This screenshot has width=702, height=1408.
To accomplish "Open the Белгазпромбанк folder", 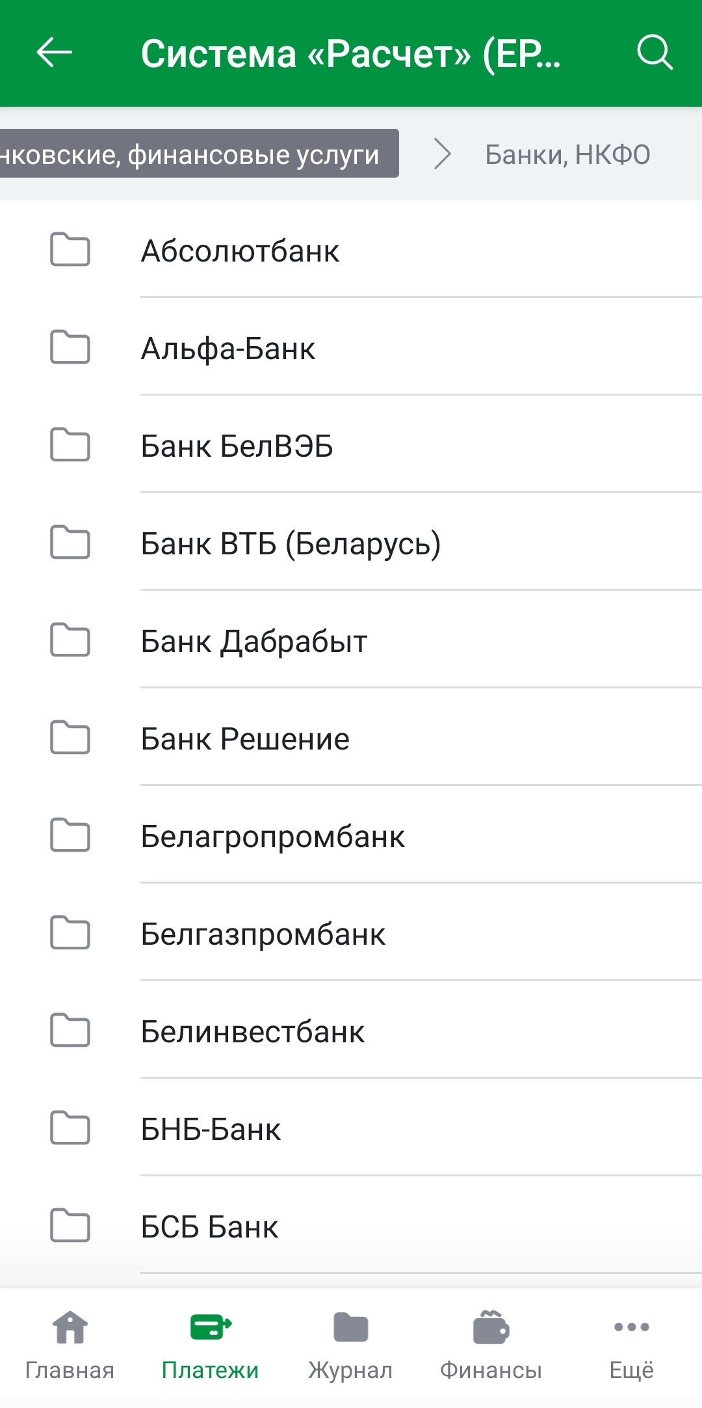I will (x=263, y=934).
